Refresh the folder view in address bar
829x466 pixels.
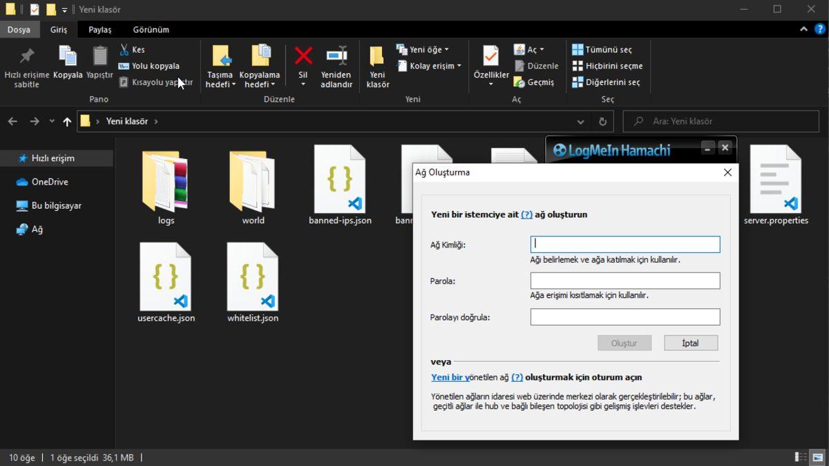click(x=602, y=121)
